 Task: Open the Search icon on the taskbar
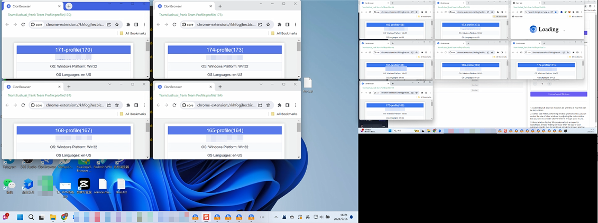(31, 217)
